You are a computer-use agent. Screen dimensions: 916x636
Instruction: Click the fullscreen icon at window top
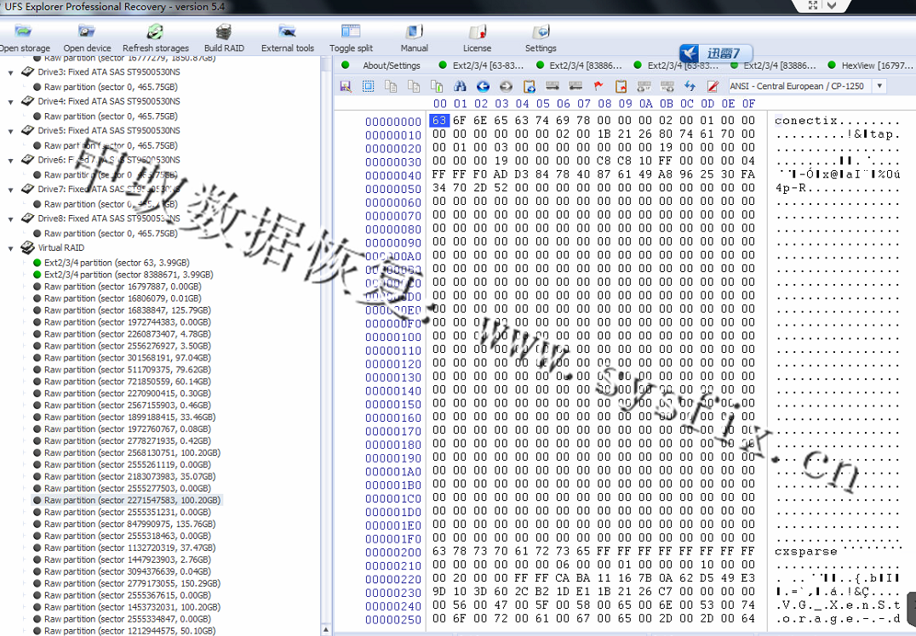click(813, 5)
